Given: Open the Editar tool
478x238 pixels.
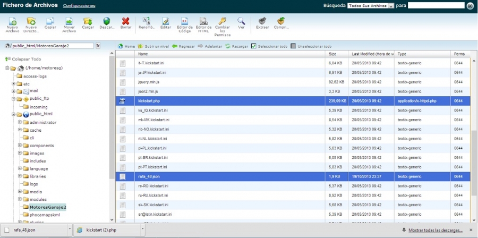Looking at the screenshot, I should [x=166, y=23].
